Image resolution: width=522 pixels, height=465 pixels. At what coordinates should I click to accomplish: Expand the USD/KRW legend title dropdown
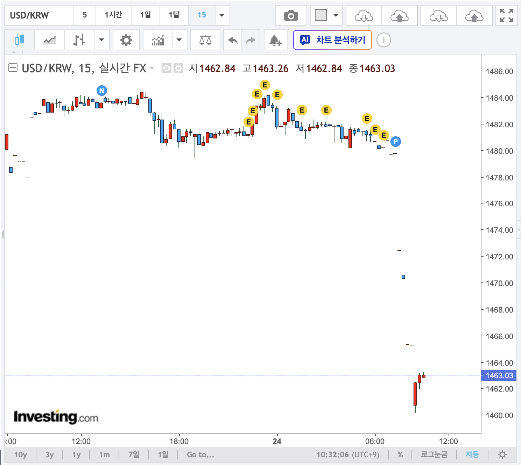pyautogui.click(x=152, y=68)
